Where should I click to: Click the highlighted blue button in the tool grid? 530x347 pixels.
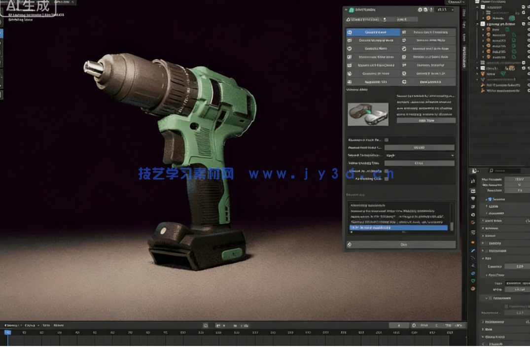click(x=373, y=32)
